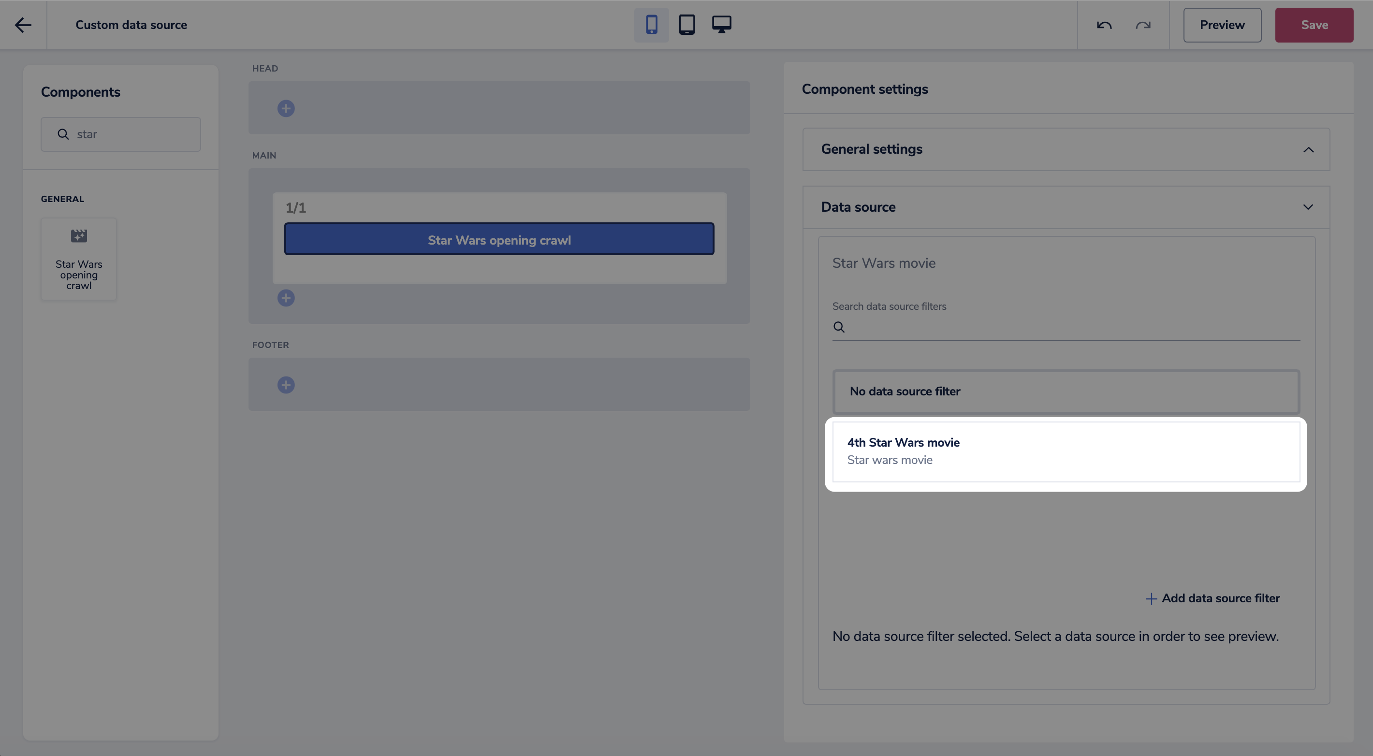Click the plus icon beside Add data source filter

(1151, 599)
